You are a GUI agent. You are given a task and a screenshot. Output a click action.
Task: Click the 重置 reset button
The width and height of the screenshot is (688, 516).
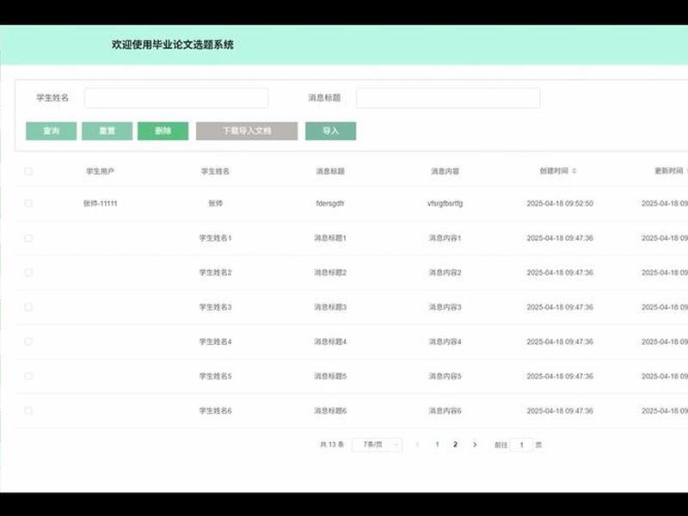107,131
